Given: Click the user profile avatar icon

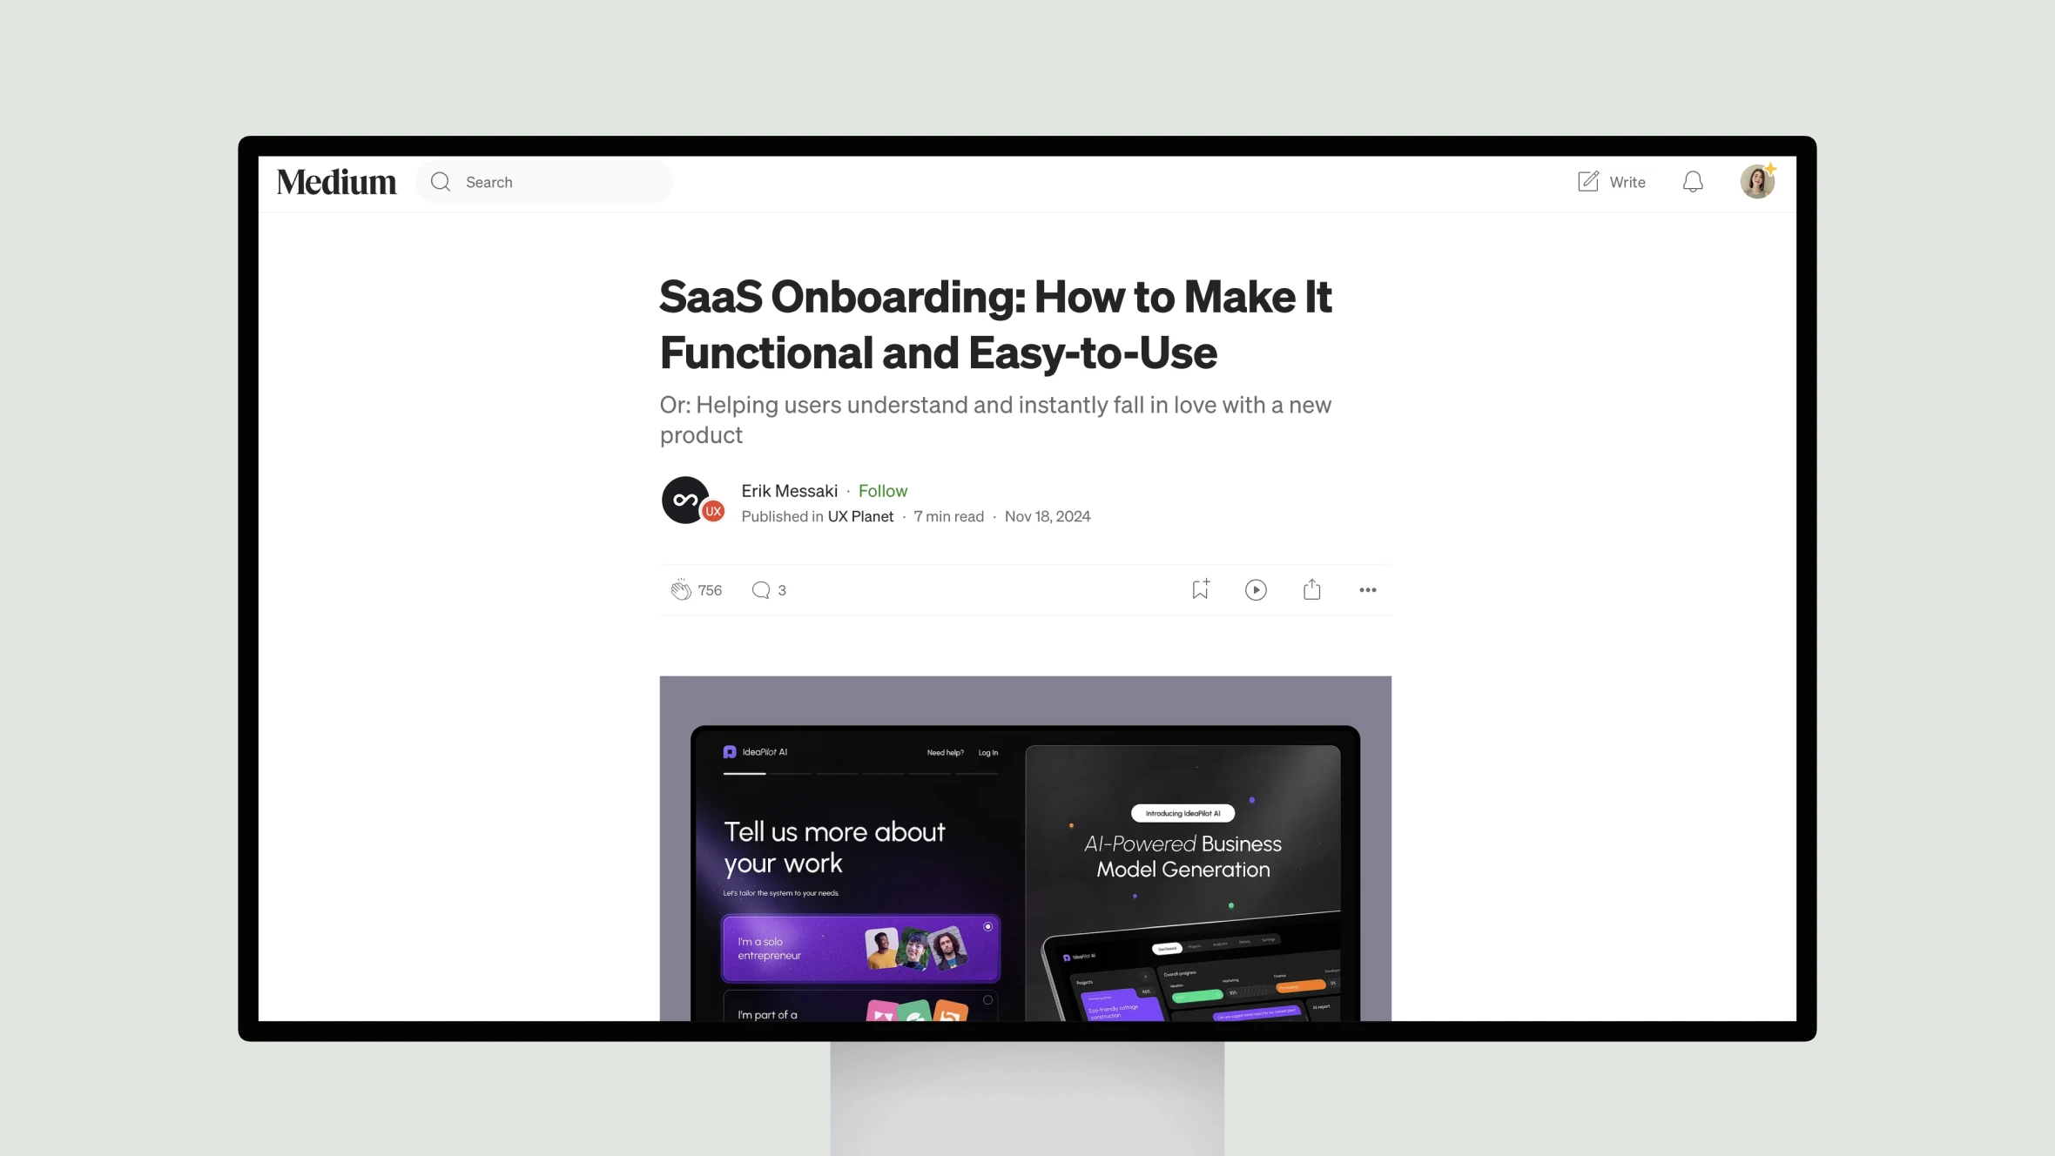Looking at the screenshot, I should (1759, 181).
